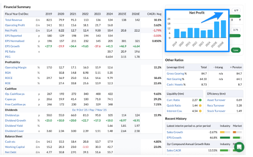This screenshot has width=253, height=157.
Task: Open the Asset Turnover link
Action: pyautogui.click(x=216, y=100)
